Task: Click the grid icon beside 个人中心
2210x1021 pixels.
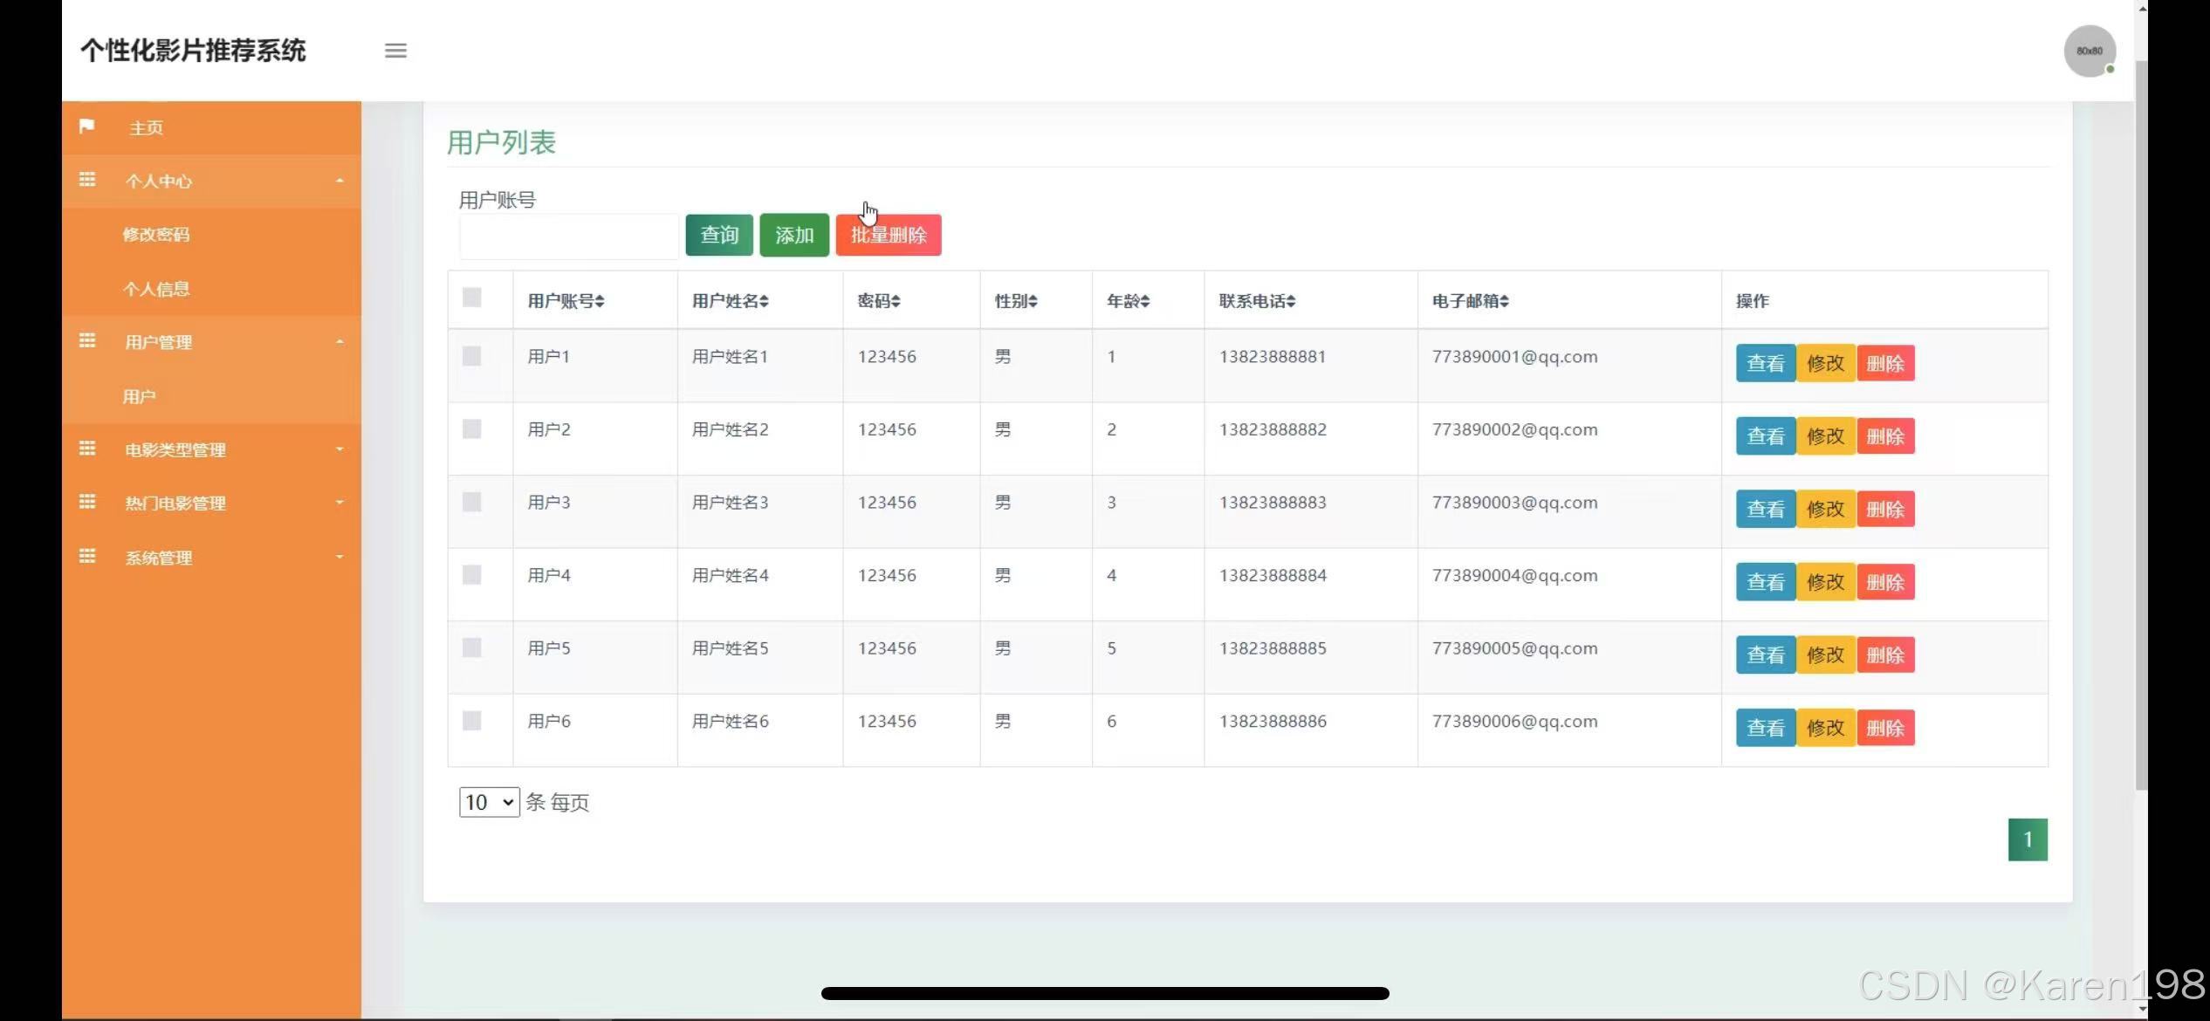Action: (87, 180)
